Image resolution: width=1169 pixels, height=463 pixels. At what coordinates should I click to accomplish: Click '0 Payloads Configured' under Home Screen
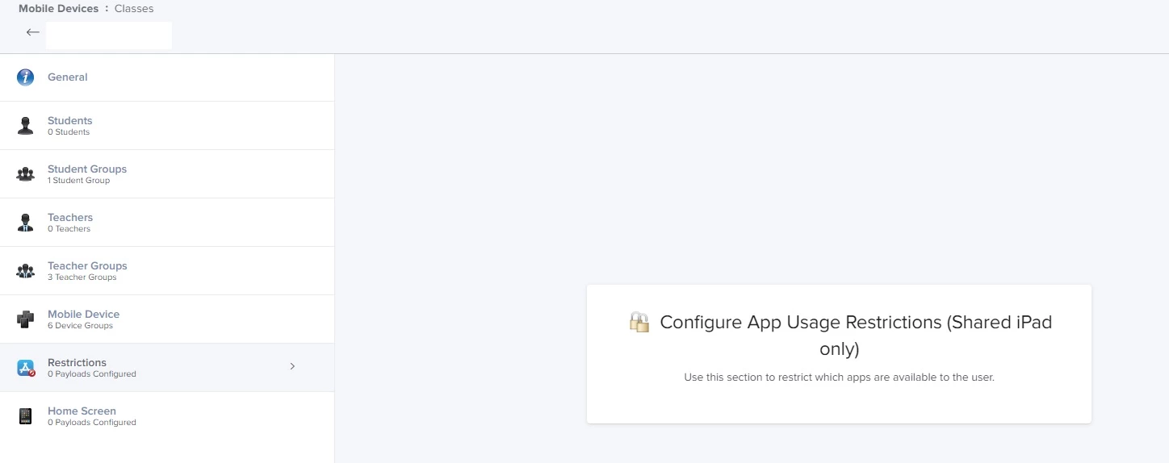pyautogui.click(x=91, y=423)
